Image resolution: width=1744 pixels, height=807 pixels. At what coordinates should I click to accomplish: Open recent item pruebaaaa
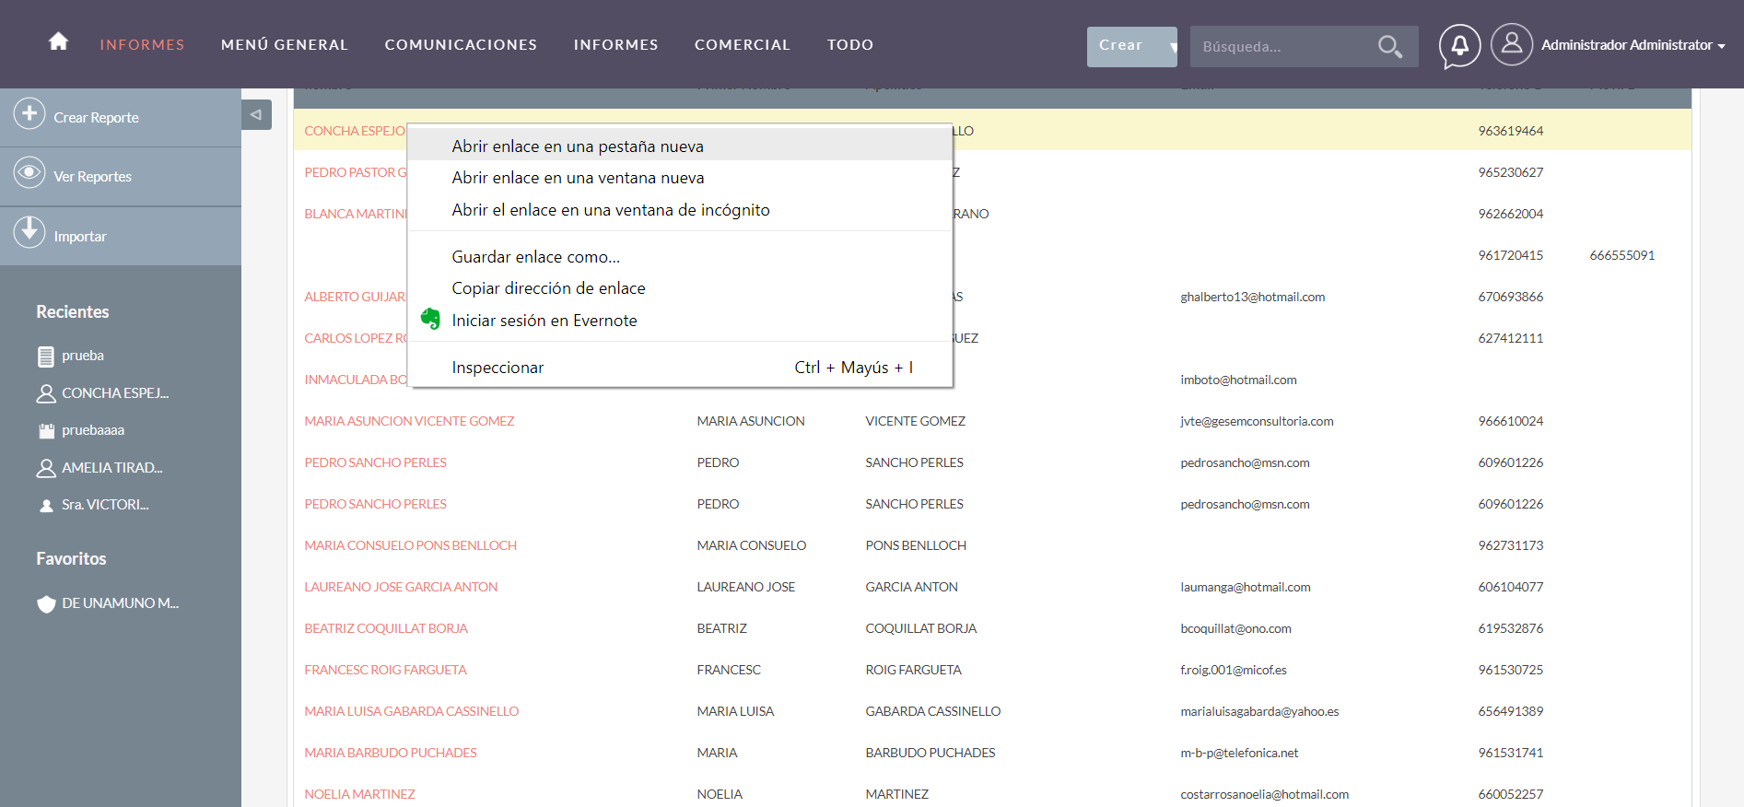pyautogui.click(x=93, y=430)
